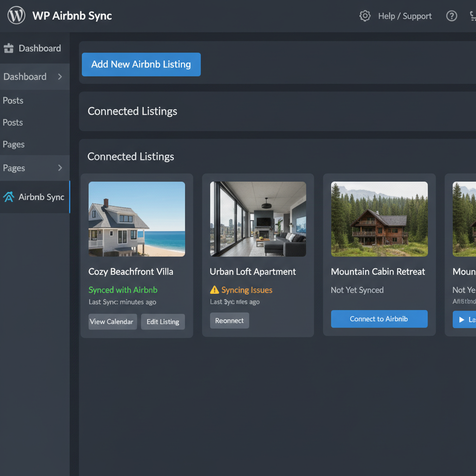Click the Syncing Issues status text

(x=247, y=290)
